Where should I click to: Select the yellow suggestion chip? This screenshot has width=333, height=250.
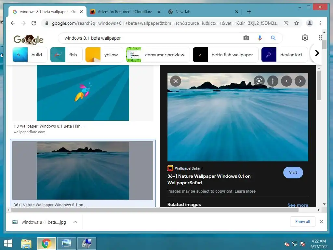tap(104, 55)
